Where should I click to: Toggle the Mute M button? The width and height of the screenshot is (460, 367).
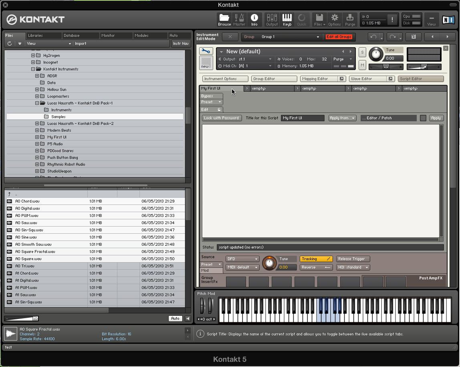362,65
